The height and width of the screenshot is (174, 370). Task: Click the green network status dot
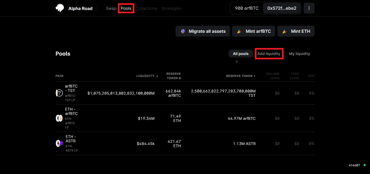tap(365, 165)
